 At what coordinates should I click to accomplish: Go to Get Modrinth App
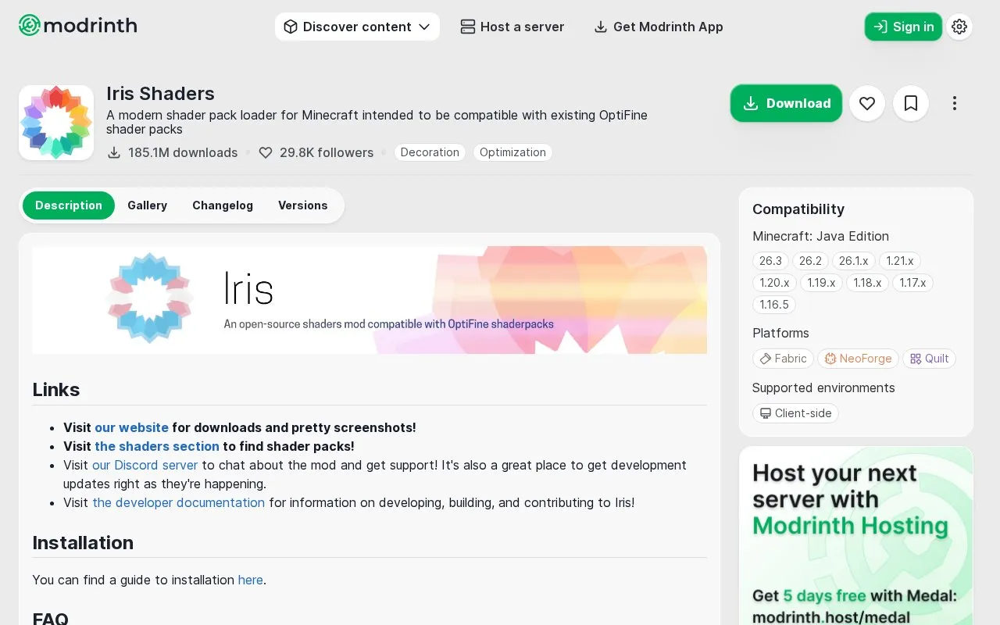[x=659, y=27]
